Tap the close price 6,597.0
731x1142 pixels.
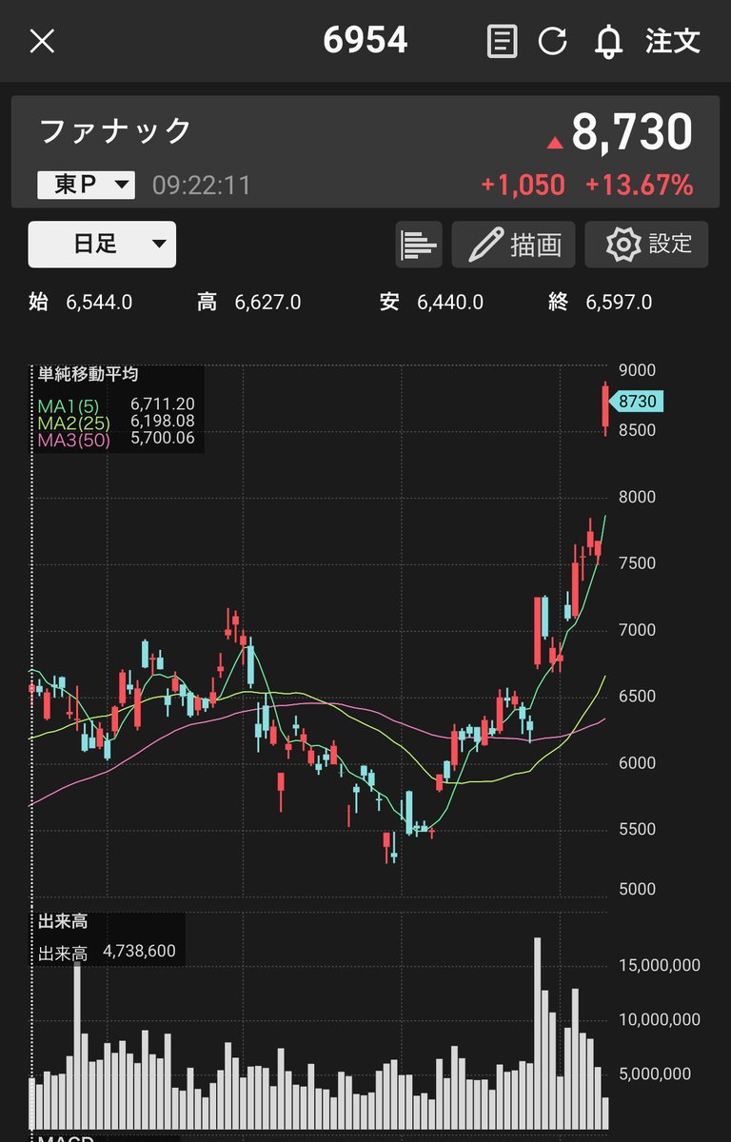(619, 303)
